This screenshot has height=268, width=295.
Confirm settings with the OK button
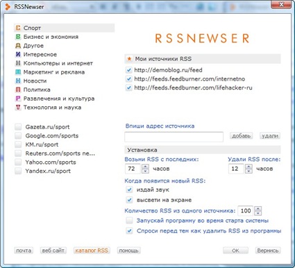click(x=235, y=251)
